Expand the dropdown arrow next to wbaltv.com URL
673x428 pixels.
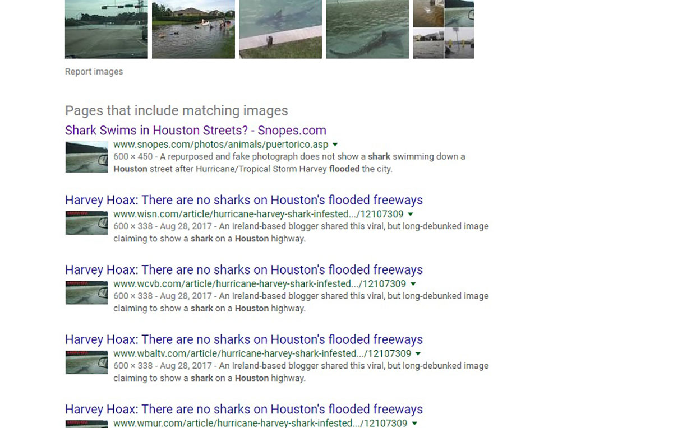click(x=418, y=354)
